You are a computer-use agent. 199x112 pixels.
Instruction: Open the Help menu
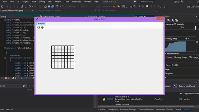96,2
